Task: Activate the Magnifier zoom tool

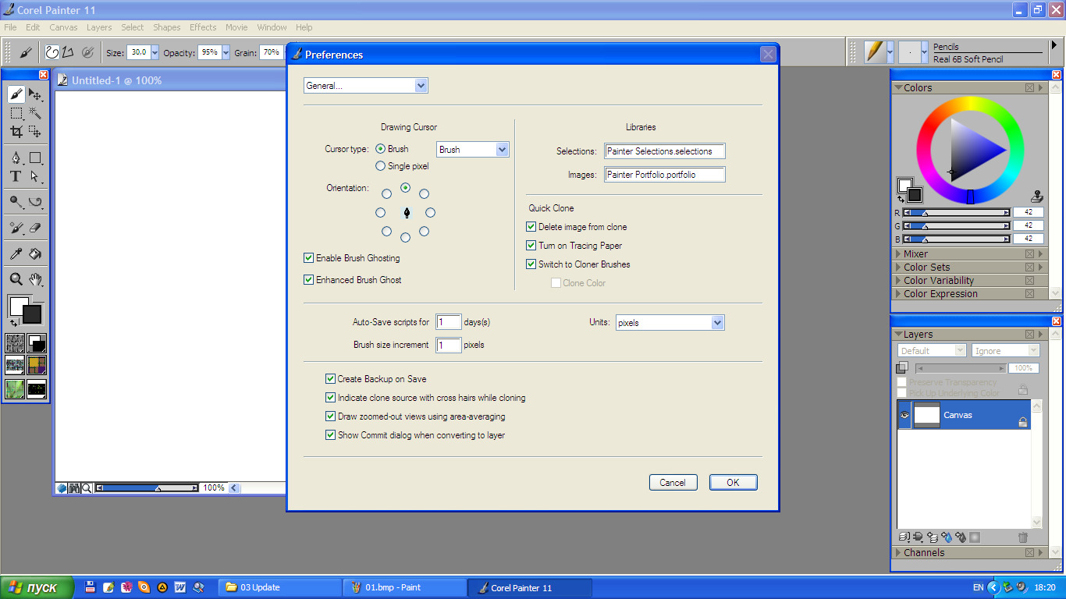Action: 16,279
